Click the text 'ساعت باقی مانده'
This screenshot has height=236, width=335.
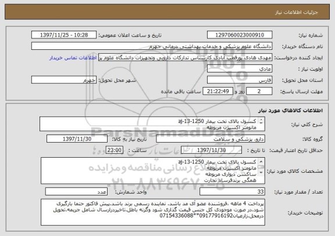181,92
